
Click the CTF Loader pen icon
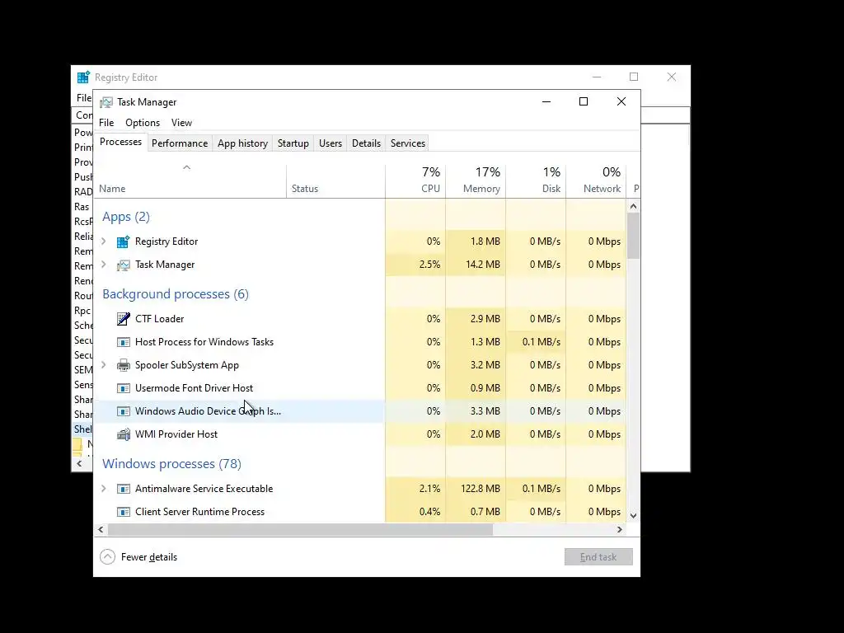[124, 319]
